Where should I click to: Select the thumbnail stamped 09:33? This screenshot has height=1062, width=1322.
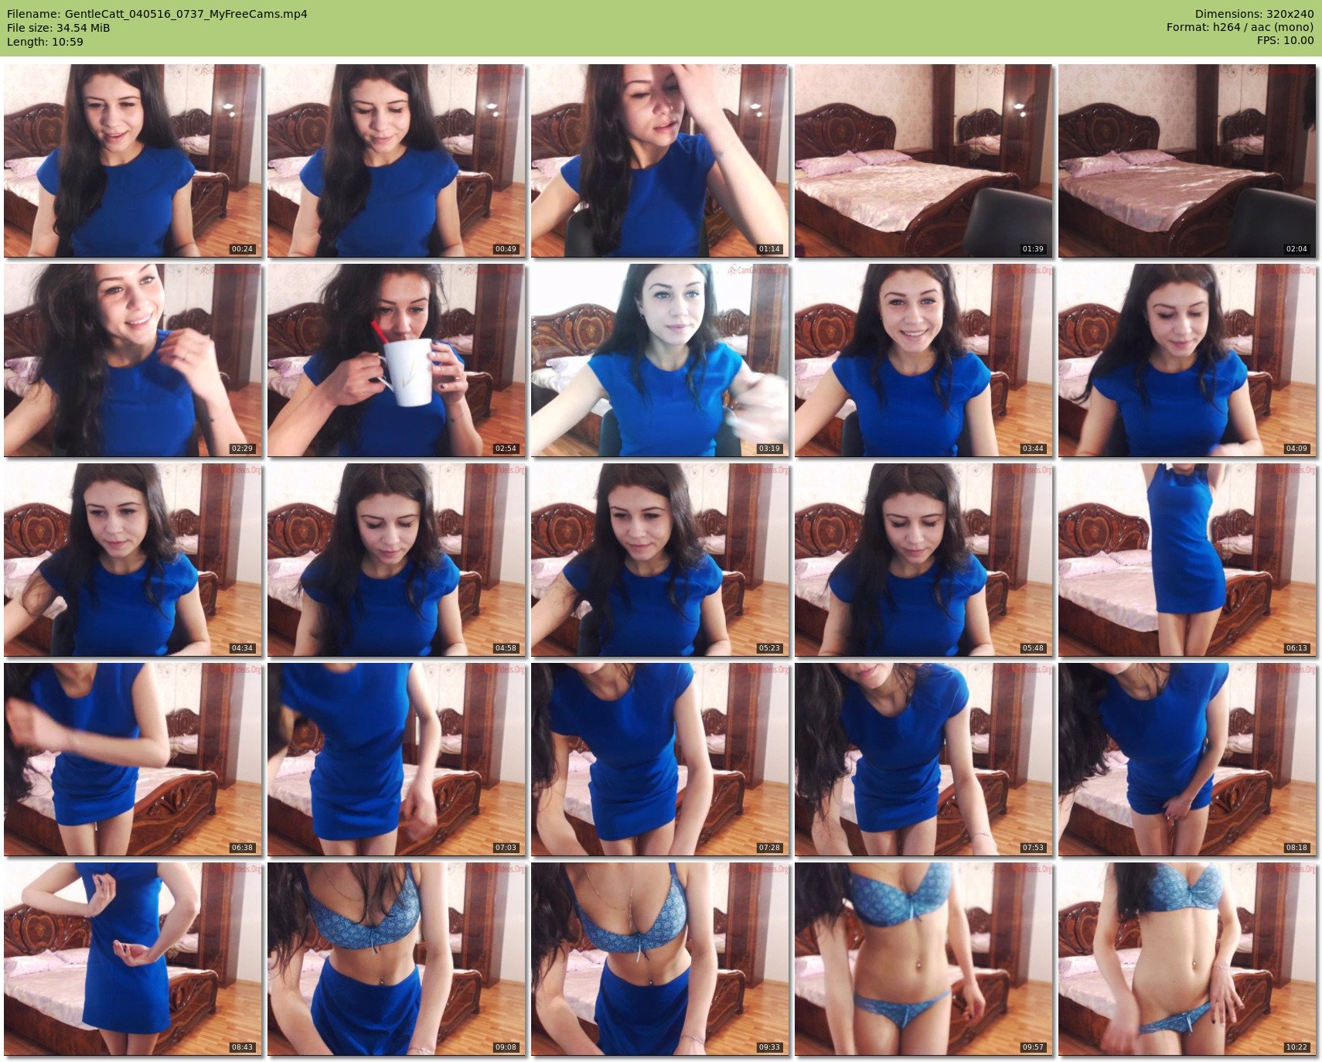tap(660, 959)
